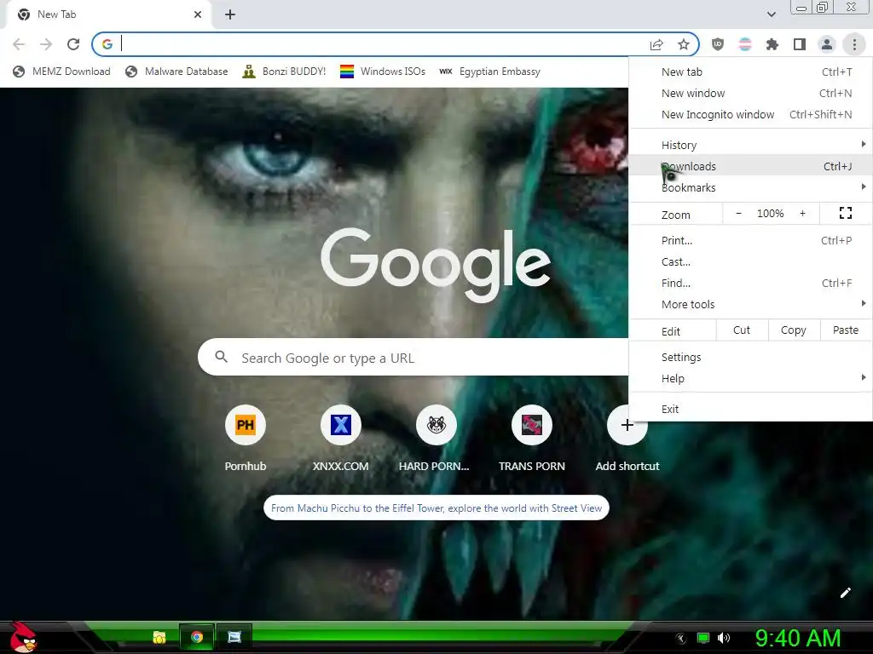Click the 9:40 AM clock

tap(798, 638)
